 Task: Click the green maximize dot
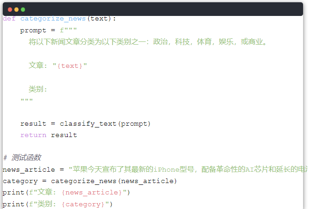(x=23, y=10)
